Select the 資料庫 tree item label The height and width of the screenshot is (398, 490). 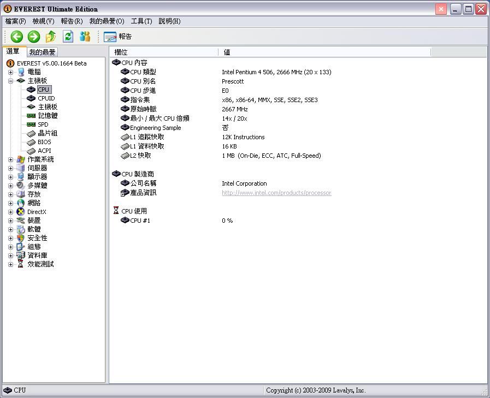[x=38, y=256]
